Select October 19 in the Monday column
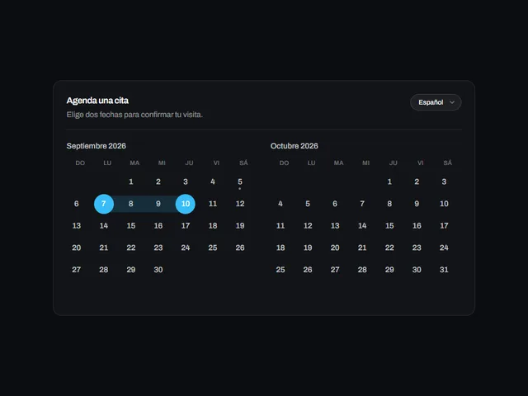The width and height of the screenshot is (528, 396). click(308, 247)
